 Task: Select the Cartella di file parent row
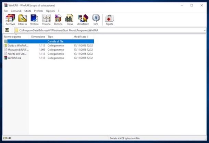(x=49, y=41)
